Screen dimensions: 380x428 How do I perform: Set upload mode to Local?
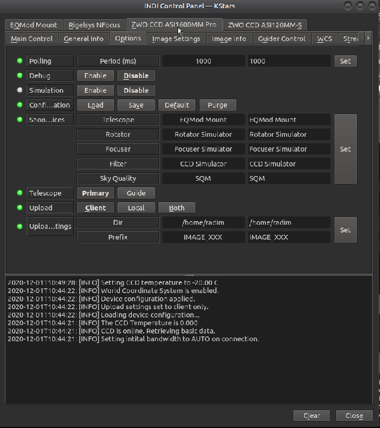136,208
